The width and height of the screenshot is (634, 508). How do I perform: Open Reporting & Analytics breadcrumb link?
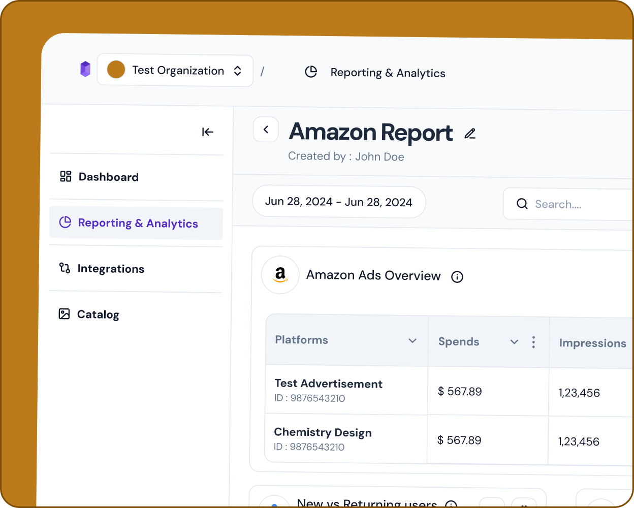pyautogui.click(x=388, y=73)
